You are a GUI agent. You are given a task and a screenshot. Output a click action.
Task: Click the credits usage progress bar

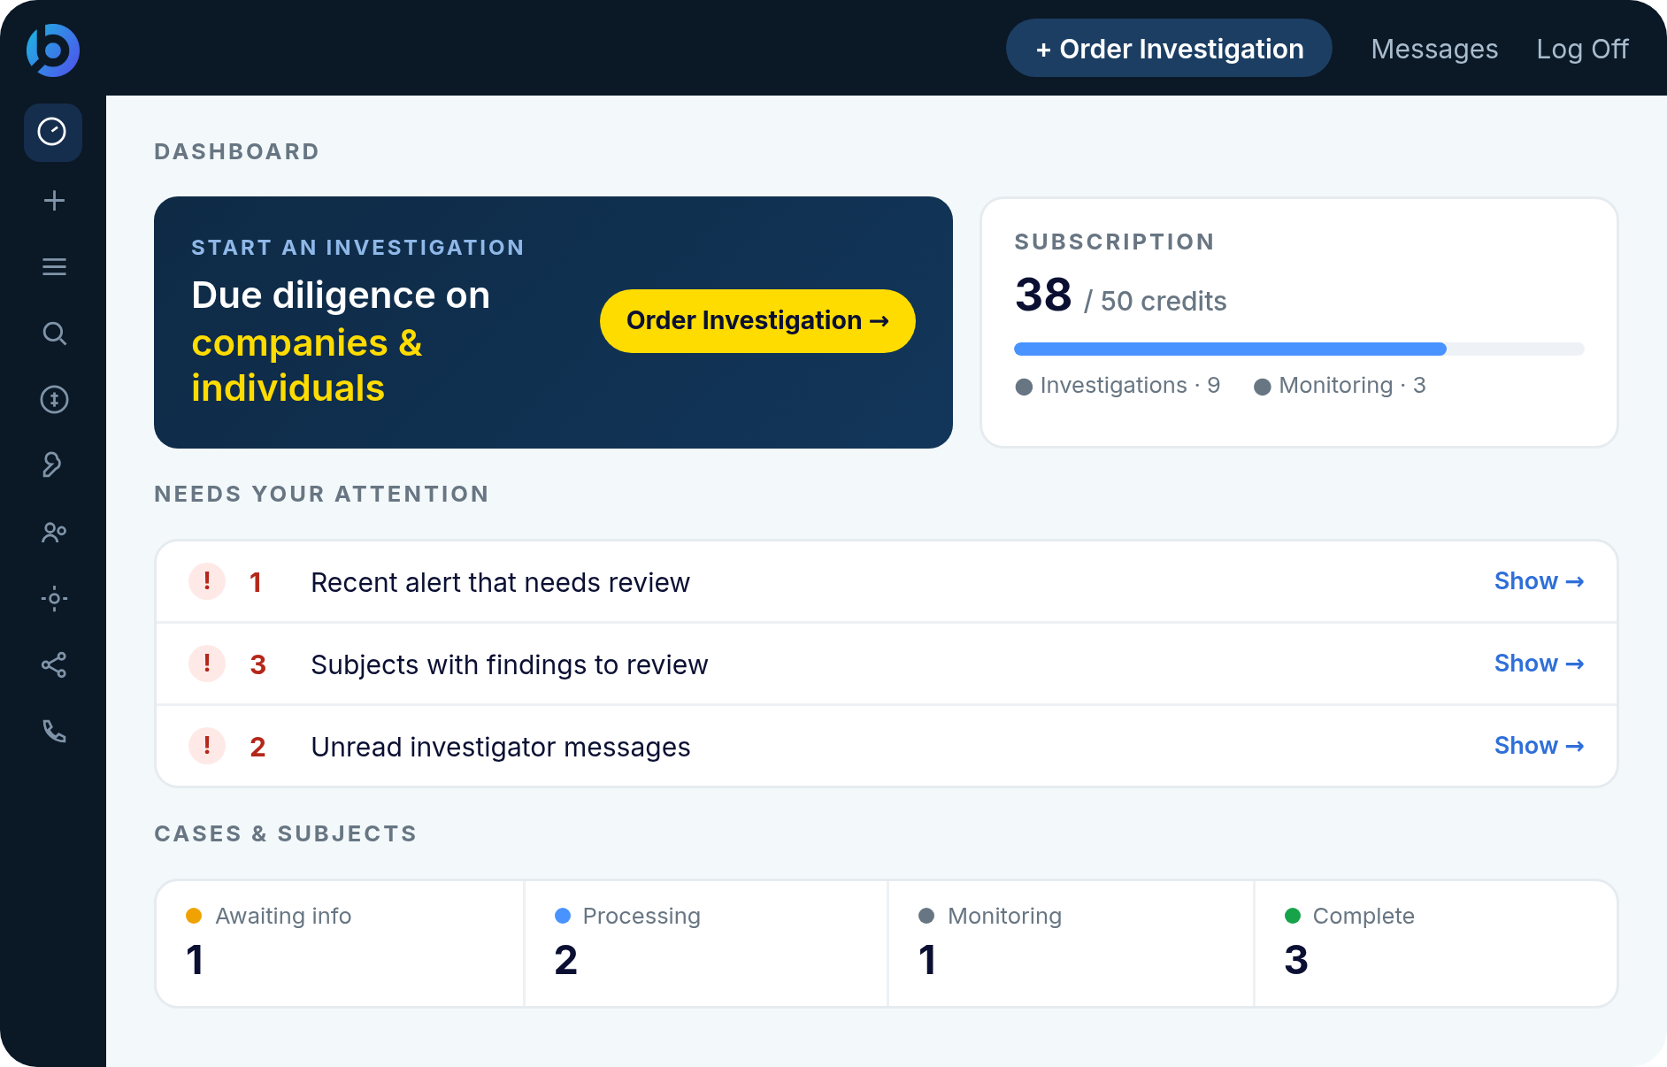tap(1299, 349)
